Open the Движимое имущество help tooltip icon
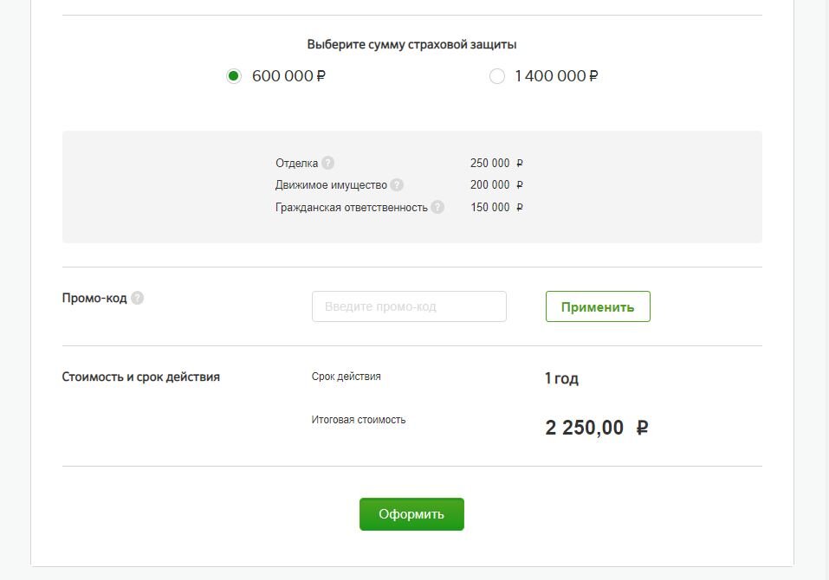Image resolution: width=829 pixels, height=580 pixels. point(397,185)
